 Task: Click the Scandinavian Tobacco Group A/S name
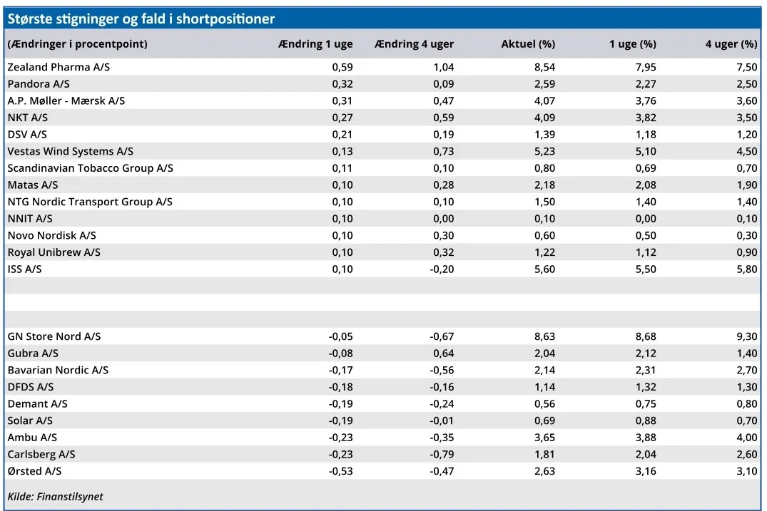click(x=91, y=168)
